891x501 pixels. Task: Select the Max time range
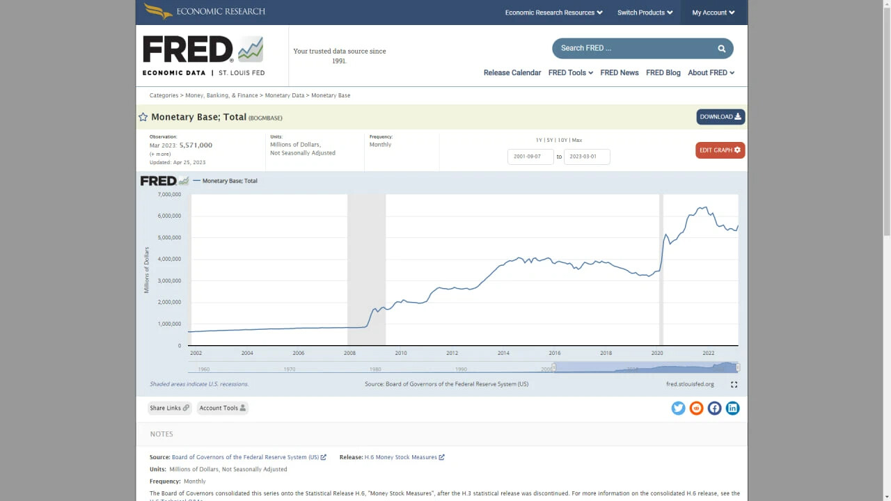(577, 140)
